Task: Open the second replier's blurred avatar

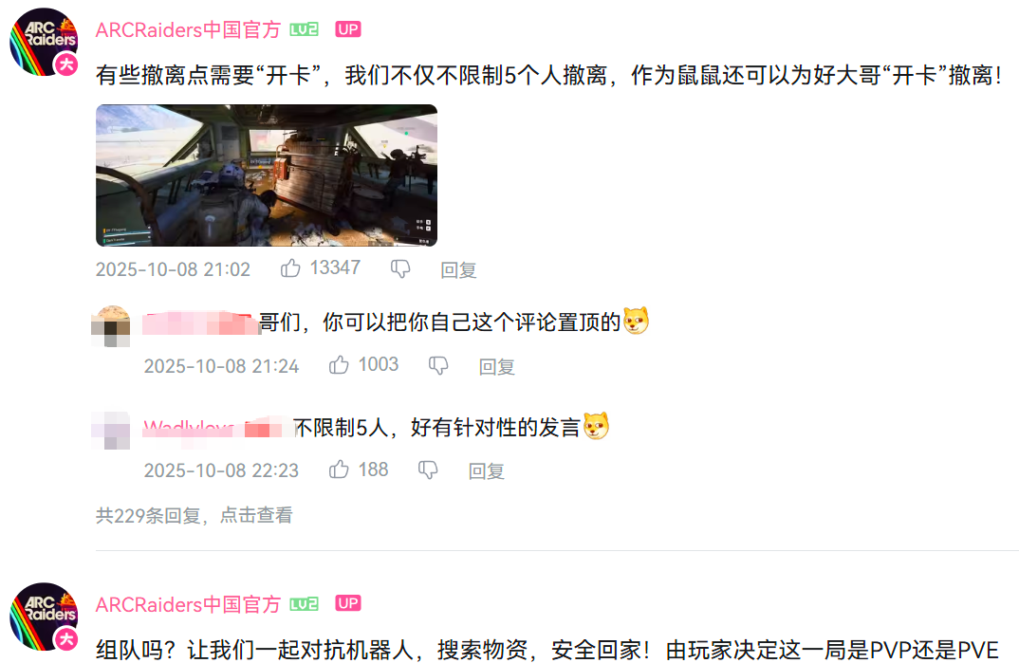Action: click(x=110, y=430)
